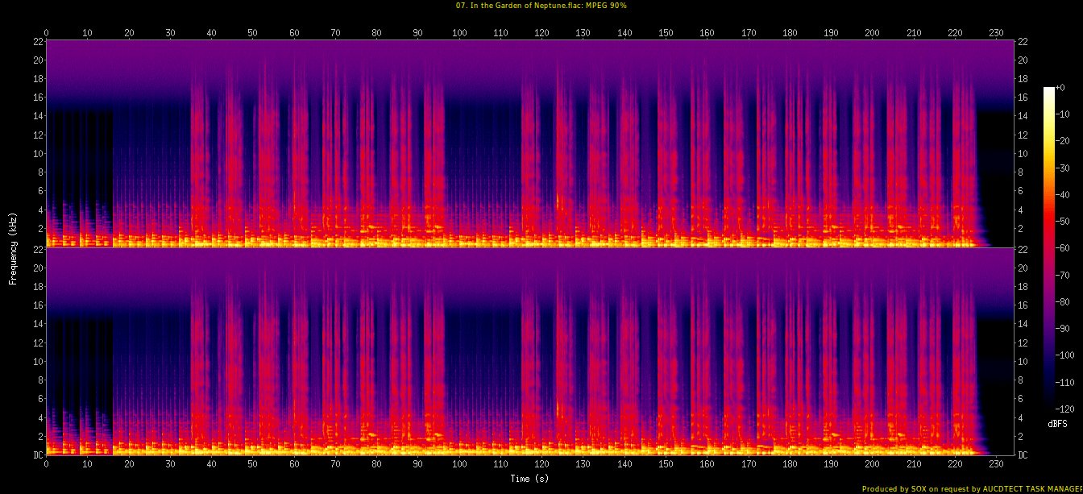
Task: Click the "dBFS" label below the color scale
Action: [1057, 422]
